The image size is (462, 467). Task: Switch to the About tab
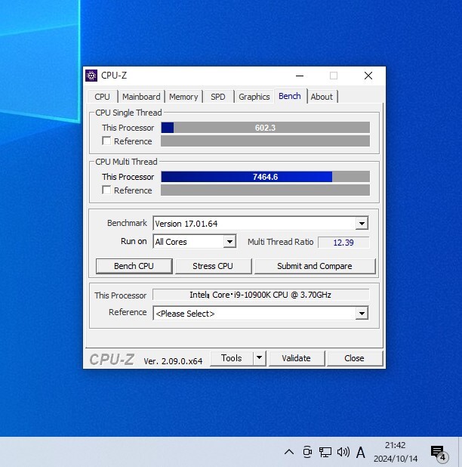click(322, 97)
